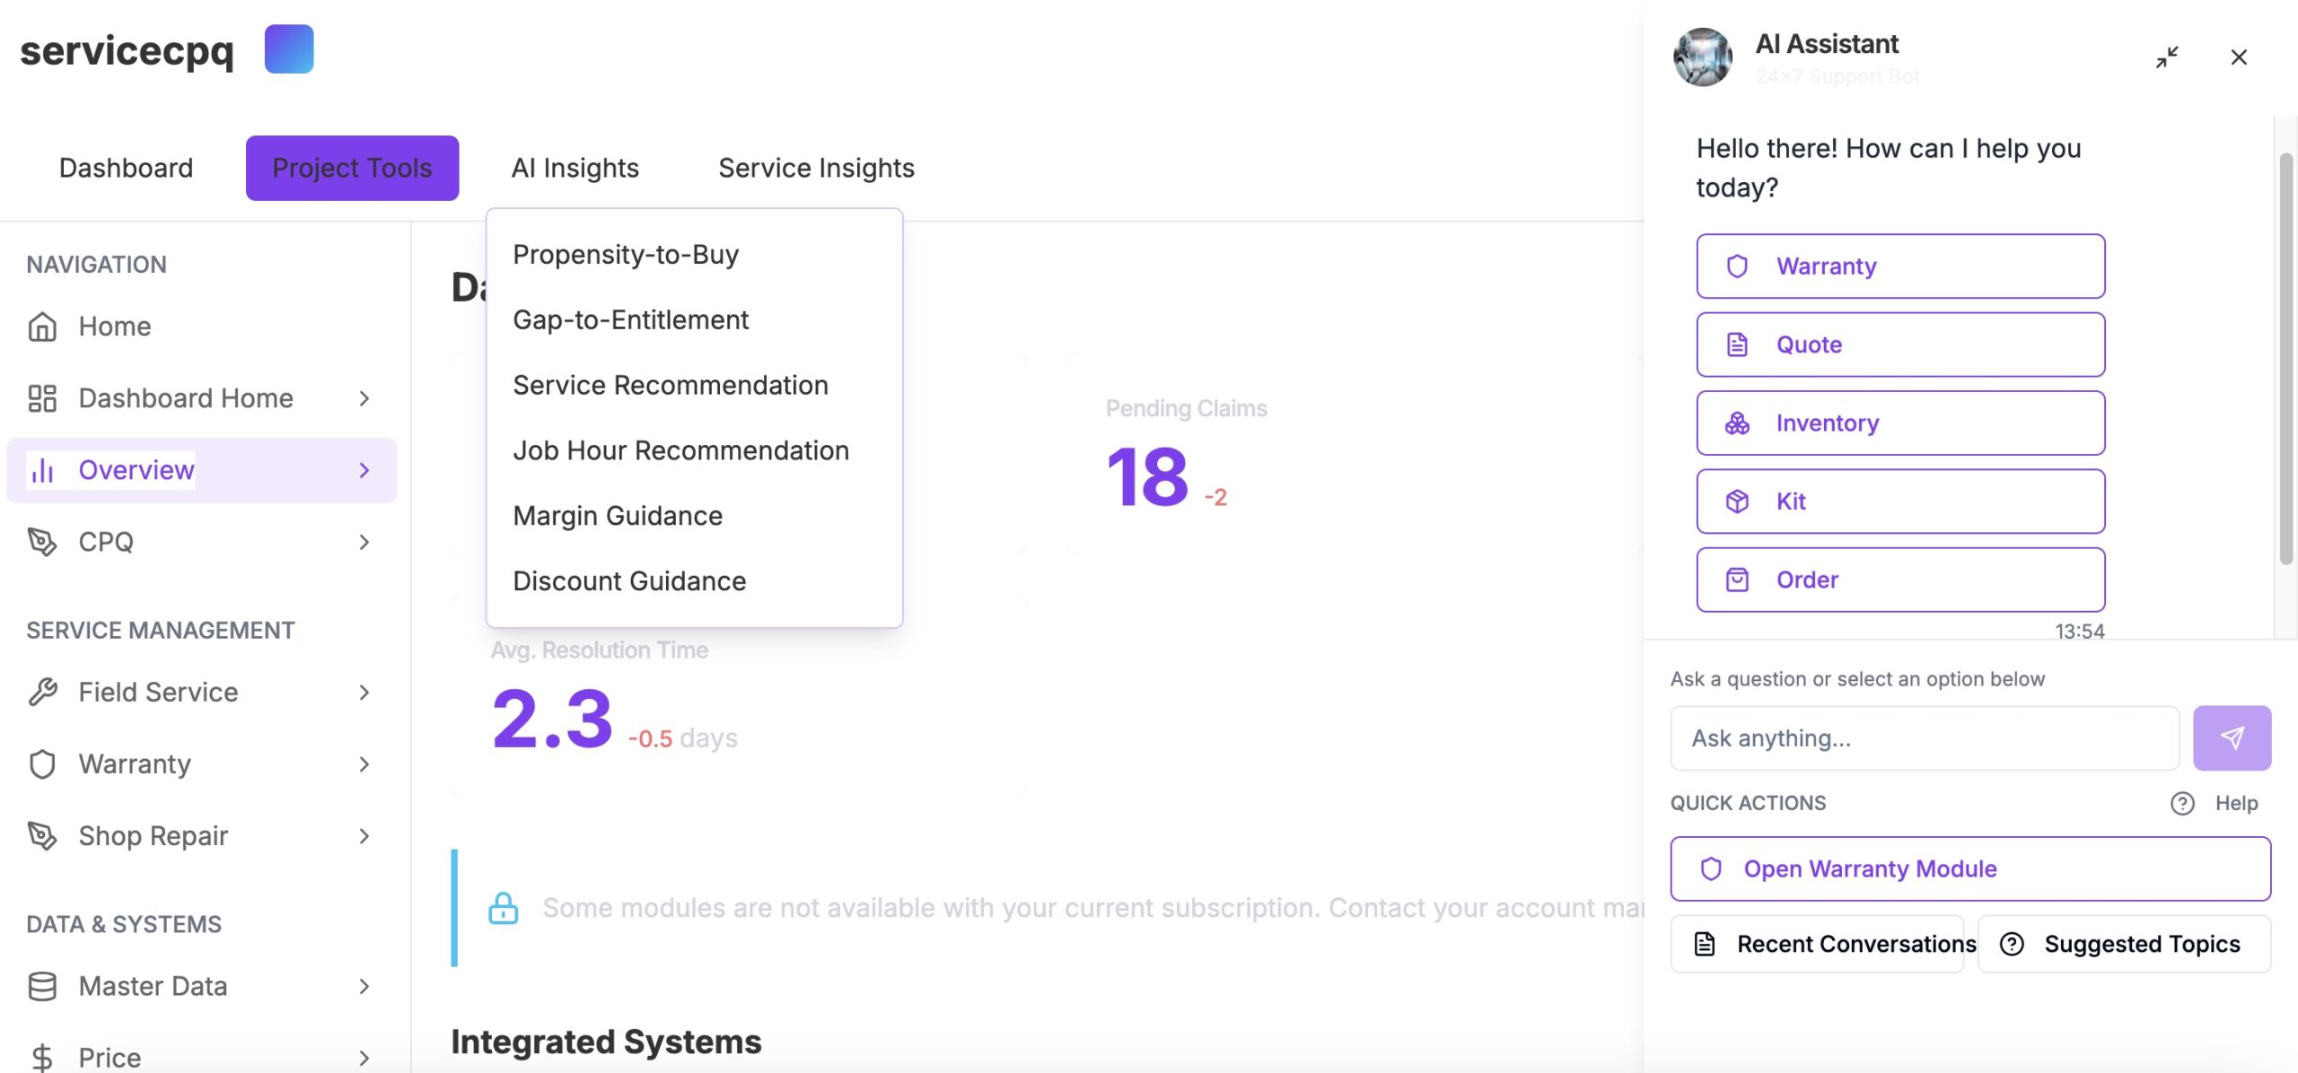Open Suggested Topics

(x=2124, y=944)
